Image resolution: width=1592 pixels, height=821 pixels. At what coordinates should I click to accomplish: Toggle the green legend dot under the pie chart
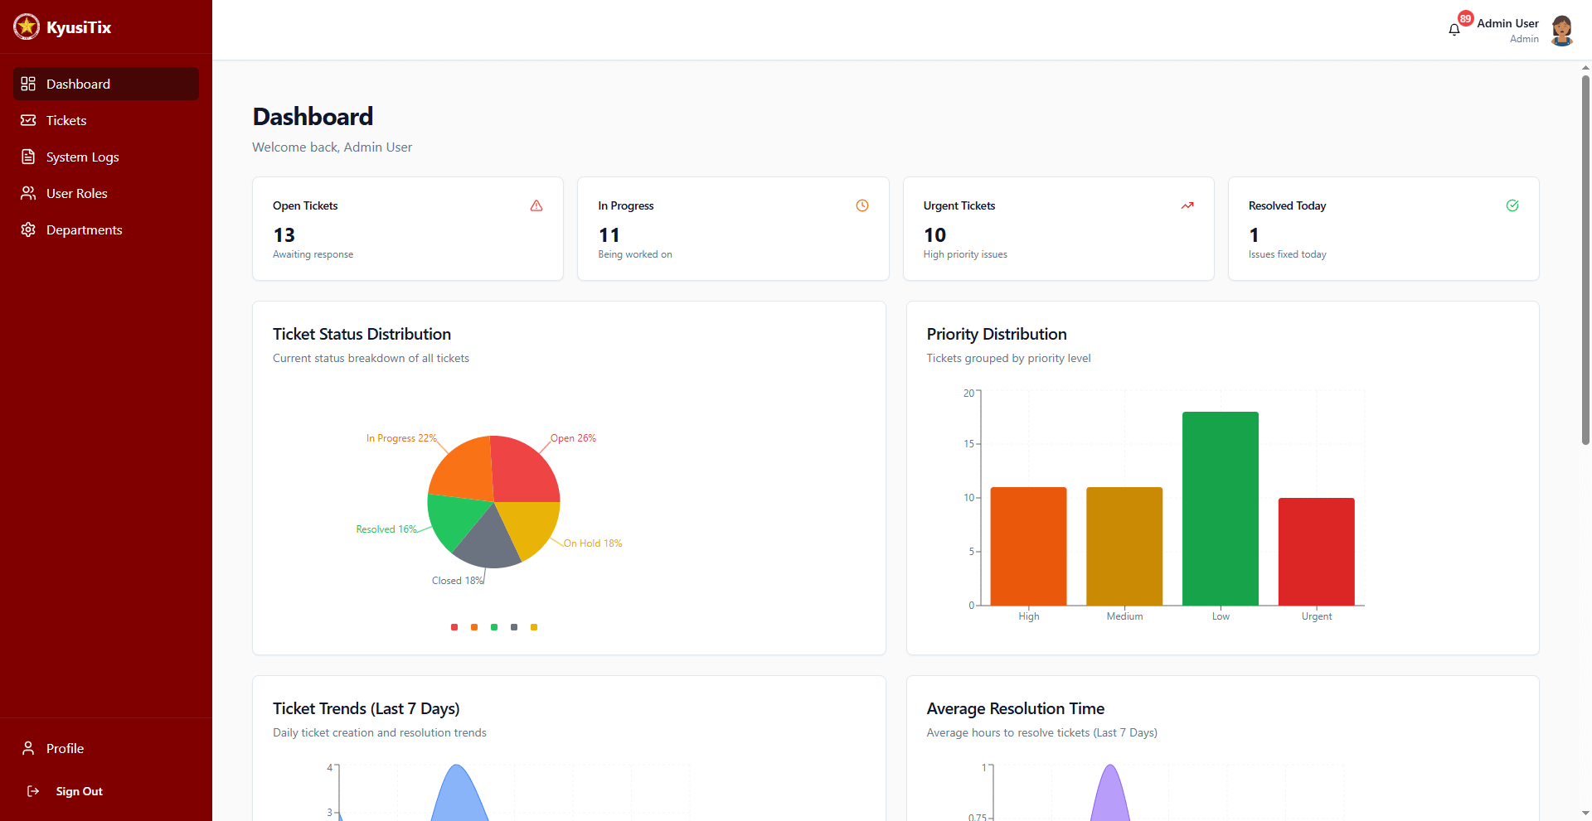(x=494, y=627)
